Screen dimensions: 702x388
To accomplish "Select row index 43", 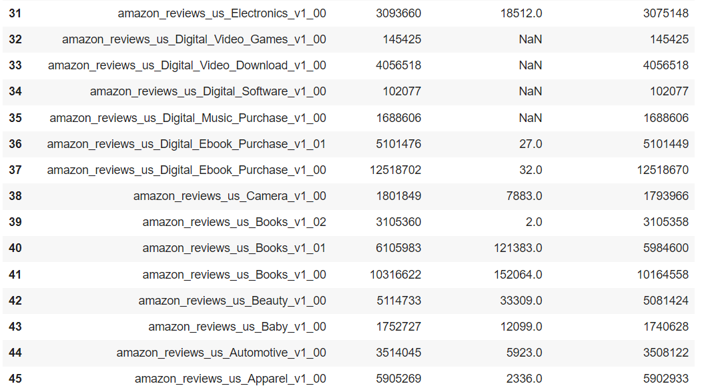I will [15, 327].
